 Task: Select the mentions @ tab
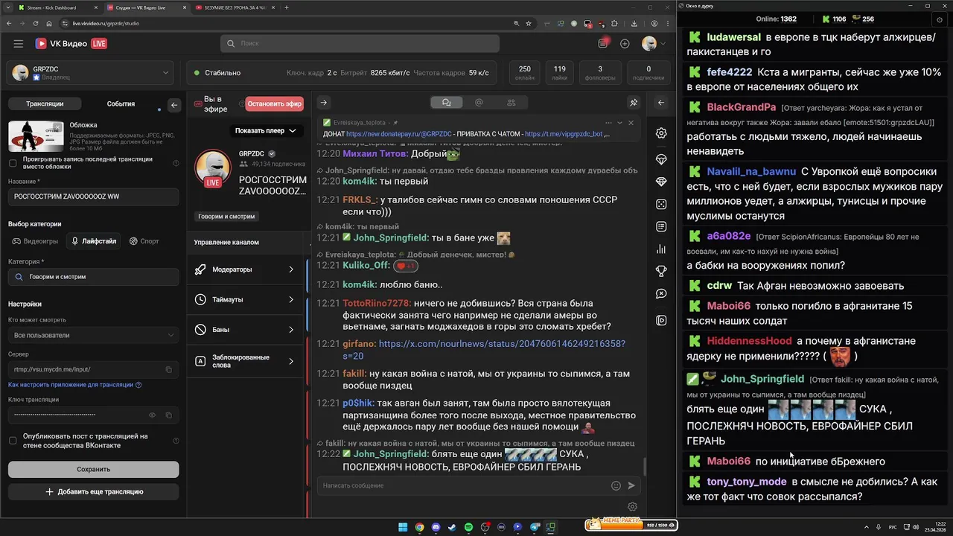point(479,103)
